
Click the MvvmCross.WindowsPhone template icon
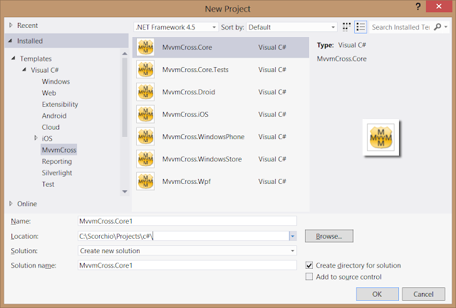(145, 137)
